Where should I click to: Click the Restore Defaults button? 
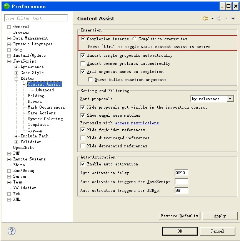point(179,216)
